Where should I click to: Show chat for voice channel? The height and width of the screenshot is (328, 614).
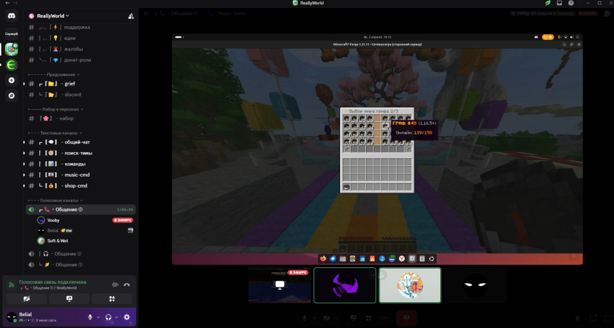(607, 13)
